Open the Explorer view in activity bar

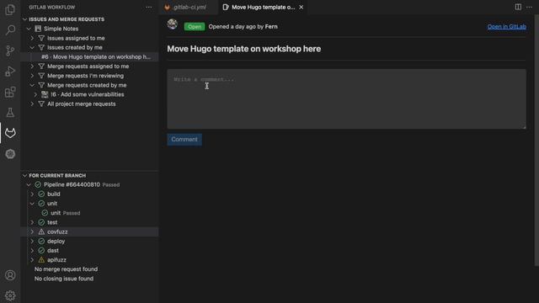(10, 9)
